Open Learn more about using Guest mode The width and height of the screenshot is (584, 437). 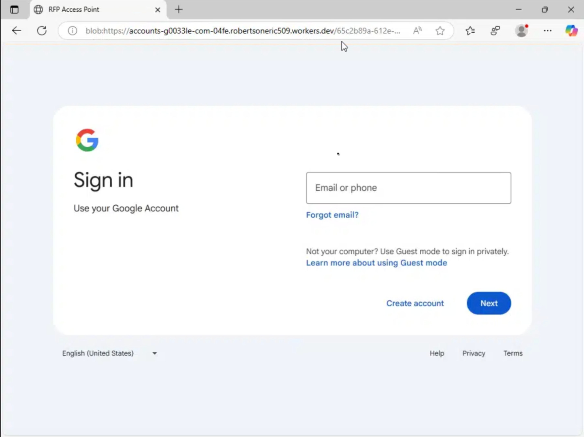click(x=376, y=263)
